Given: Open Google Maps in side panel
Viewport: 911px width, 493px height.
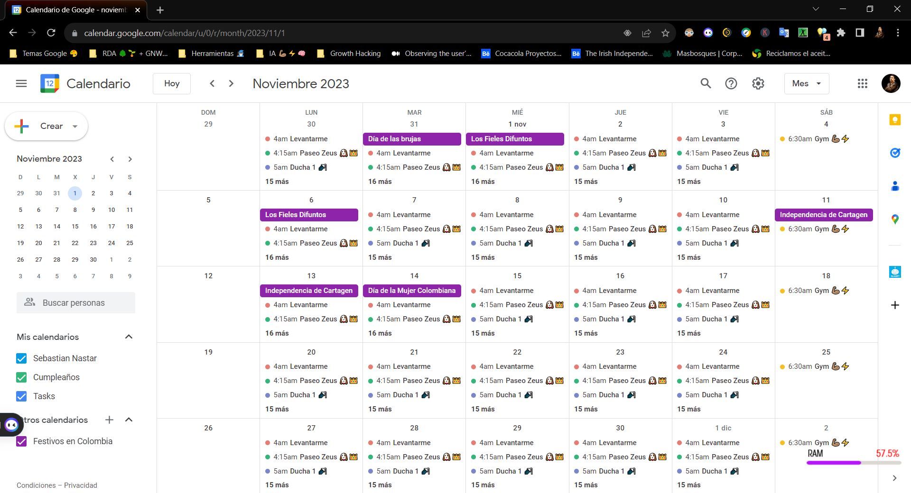Looking at the screenshot, I should pos(895,219).
